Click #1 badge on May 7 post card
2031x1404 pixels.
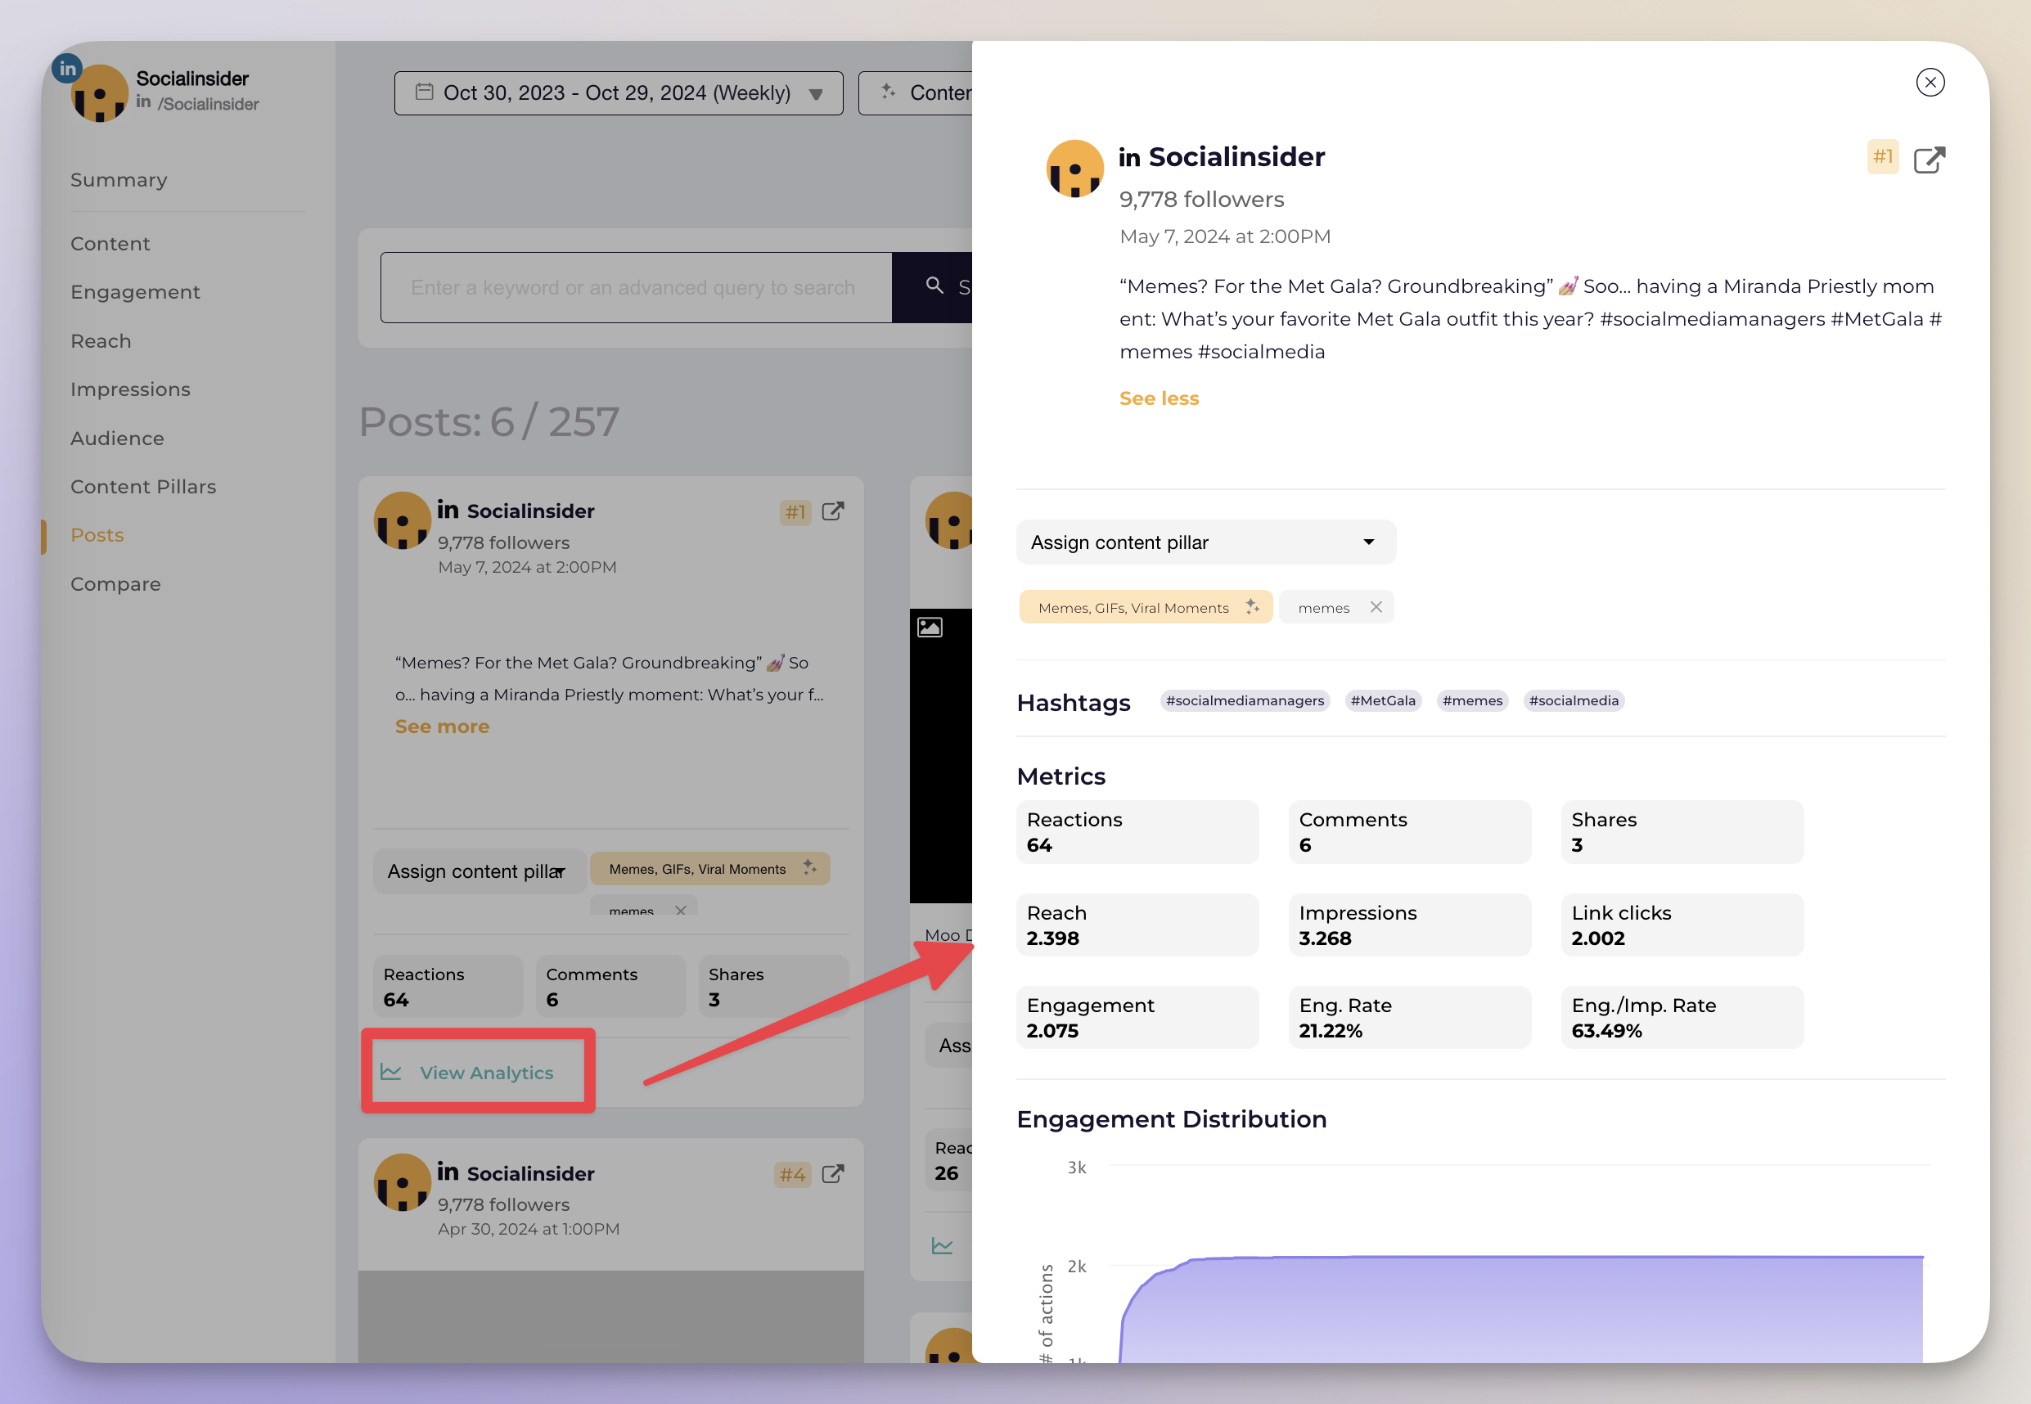click(x=795, y=512)
